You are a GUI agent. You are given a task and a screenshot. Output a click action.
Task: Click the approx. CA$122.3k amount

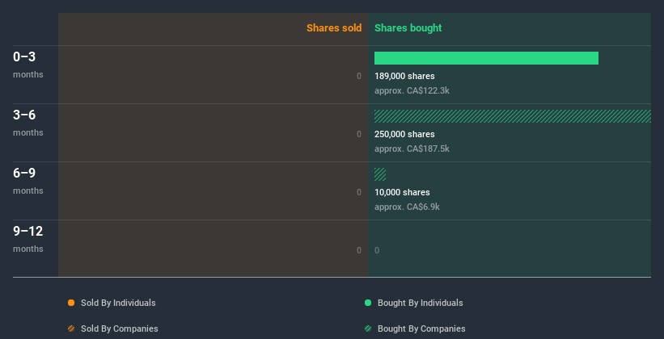412,90
